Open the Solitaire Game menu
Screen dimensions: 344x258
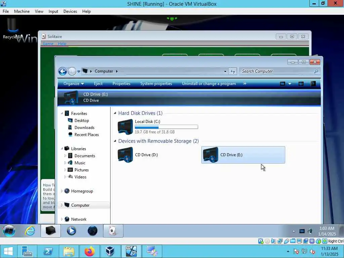point(48,44)
